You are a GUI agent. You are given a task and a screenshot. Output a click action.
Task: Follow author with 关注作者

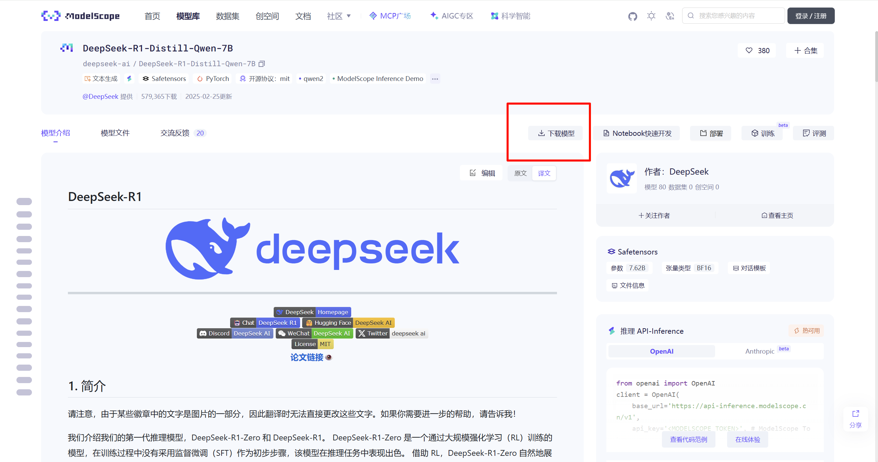pyautogui.click(x=654, y=215)
